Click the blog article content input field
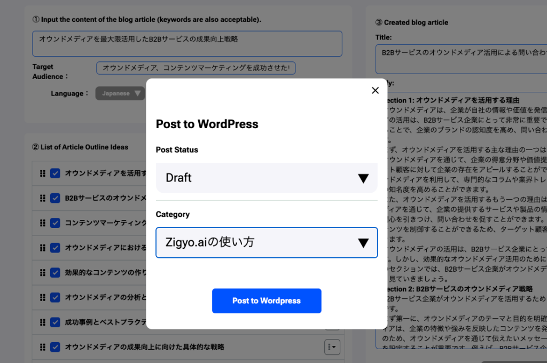Screen dimensions: 547x363 point(187,43)
